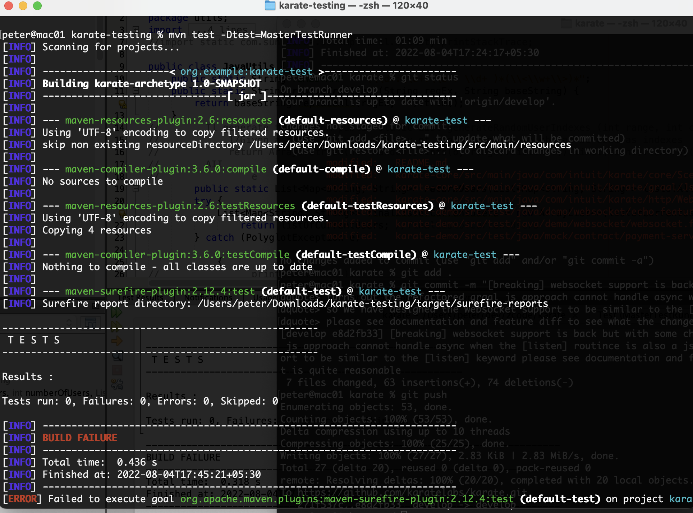The width and height of the screenshot is (693, 513).
Task: Jump to next failure with the orange arrow icon
Action: (117, 341)
